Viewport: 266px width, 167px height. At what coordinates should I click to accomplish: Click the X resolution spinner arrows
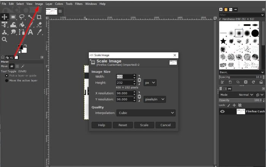click(135, 93)
